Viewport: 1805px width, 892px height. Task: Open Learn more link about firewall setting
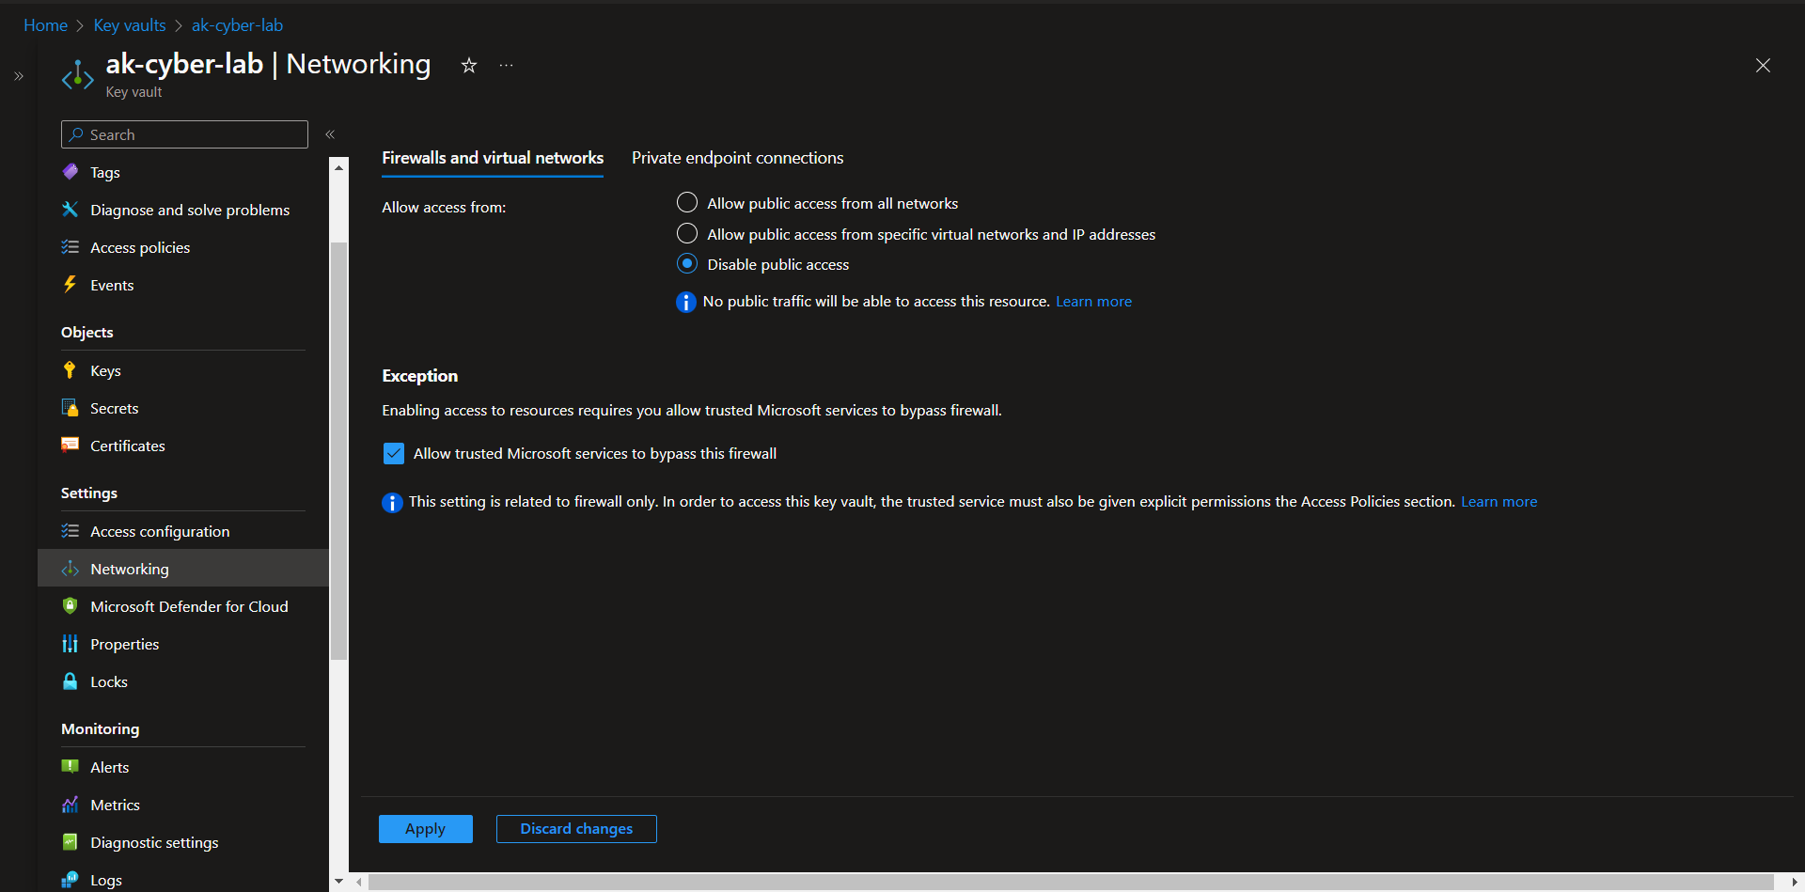[1499, 502]
